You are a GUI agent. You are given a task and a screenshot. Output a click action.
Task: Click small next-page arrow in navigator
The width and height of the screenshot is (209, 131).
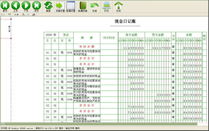[15, 14]
